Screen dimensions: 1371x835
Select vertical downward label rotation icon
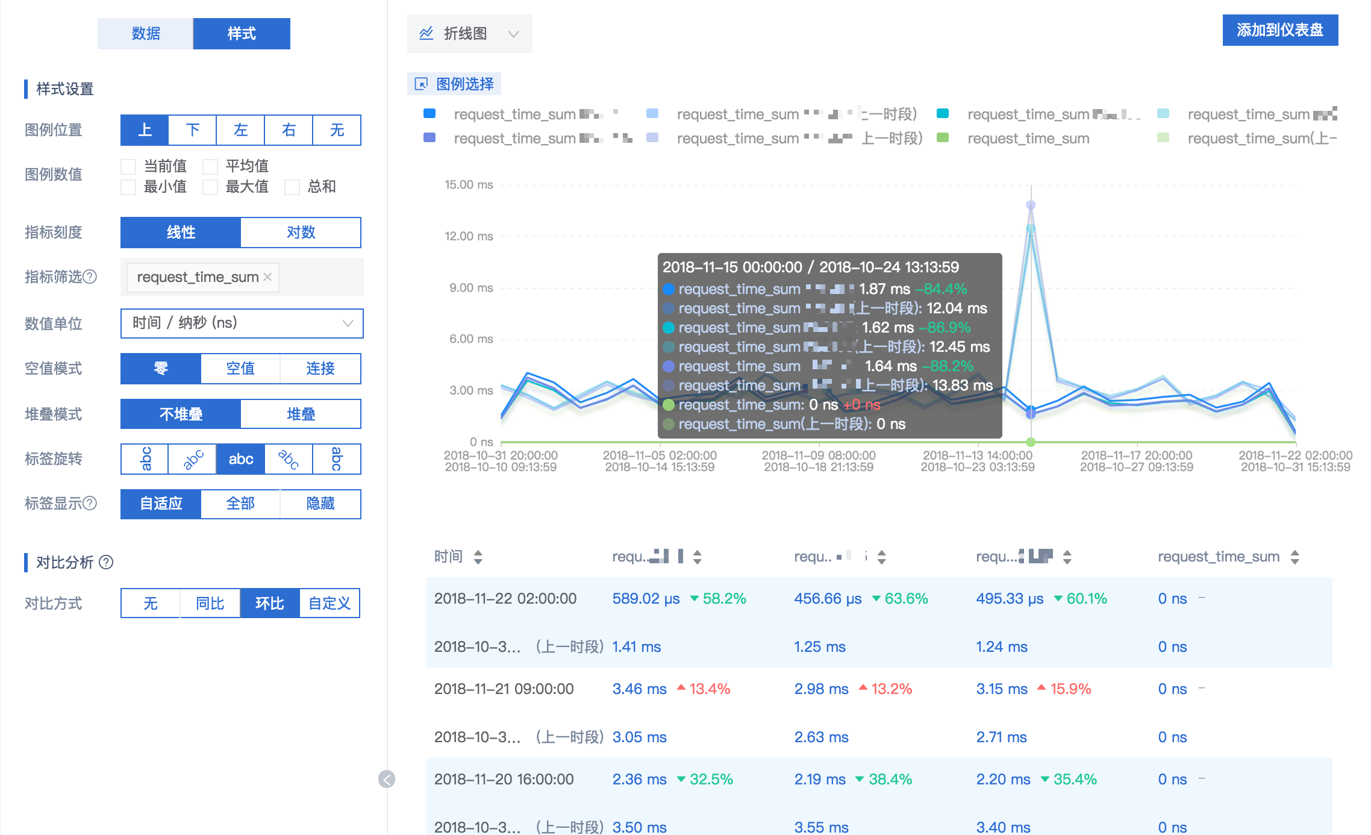tap(337, 459)
